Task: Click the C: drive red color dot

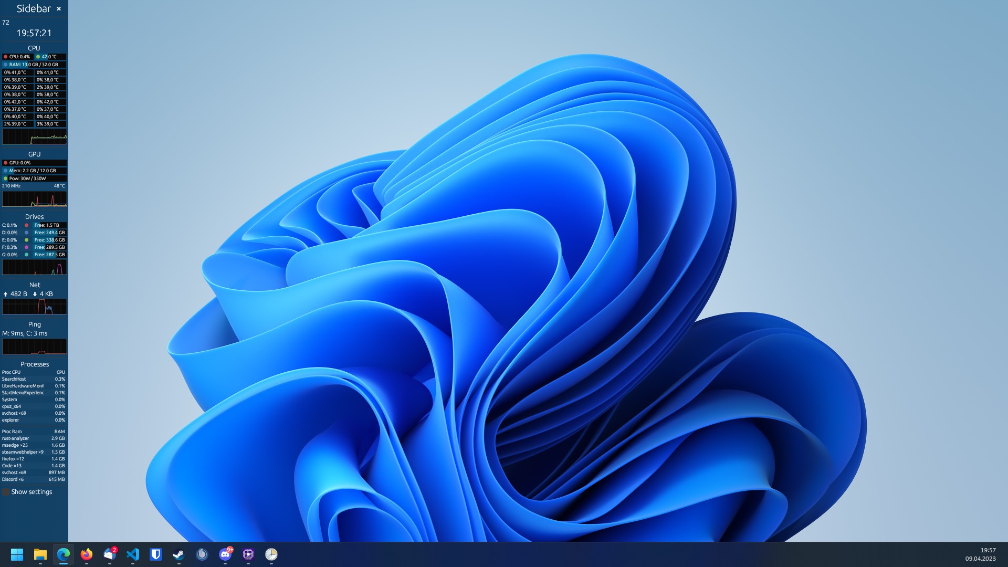Action: click(x=27, y=225)
